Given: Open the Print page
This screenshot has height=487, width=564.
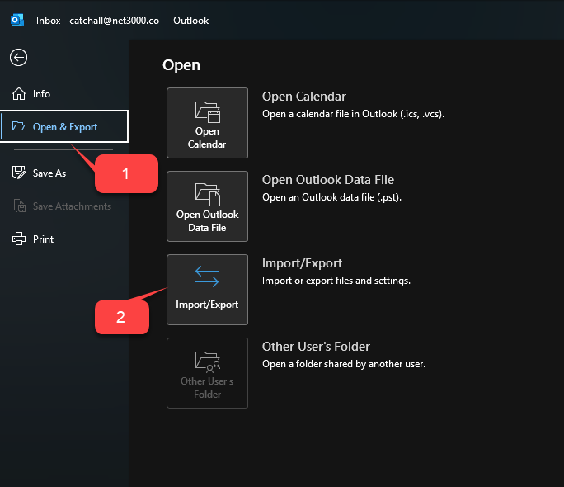Looking at the screenshot, I should [64, 239].
